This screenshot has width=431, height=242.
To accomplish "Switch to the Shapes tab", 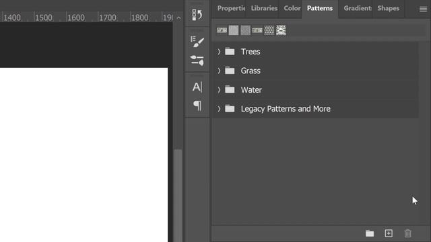I will pos(388,8).
